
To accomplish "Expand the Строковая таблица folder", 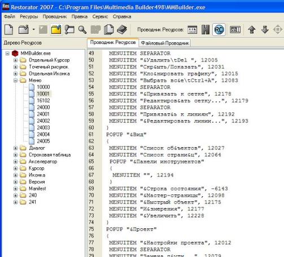I will coord(16,155).
